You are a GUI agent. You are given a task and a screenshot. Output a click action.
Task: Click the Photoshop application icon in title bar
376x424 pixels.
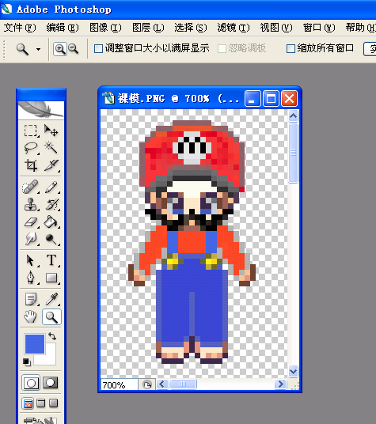[x=6, y=9]
